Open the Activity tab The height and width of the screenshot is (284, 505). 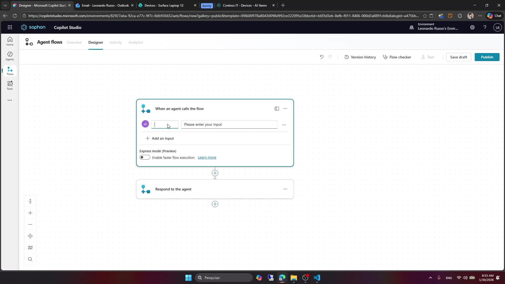pos(115,42)
